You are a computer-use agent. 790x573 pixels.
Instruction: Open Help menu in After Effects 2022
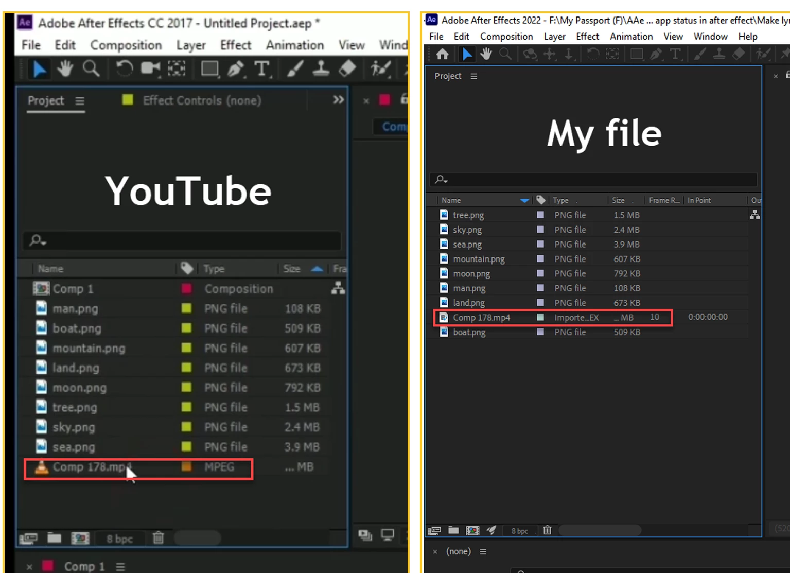point(748,37)
